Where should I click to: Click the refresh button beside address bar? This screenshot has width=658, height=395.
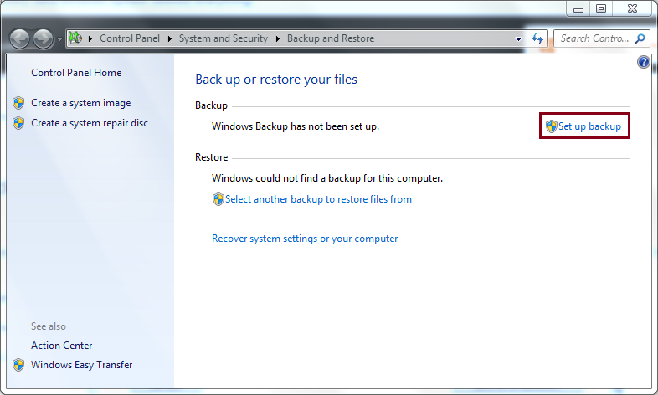537,38
